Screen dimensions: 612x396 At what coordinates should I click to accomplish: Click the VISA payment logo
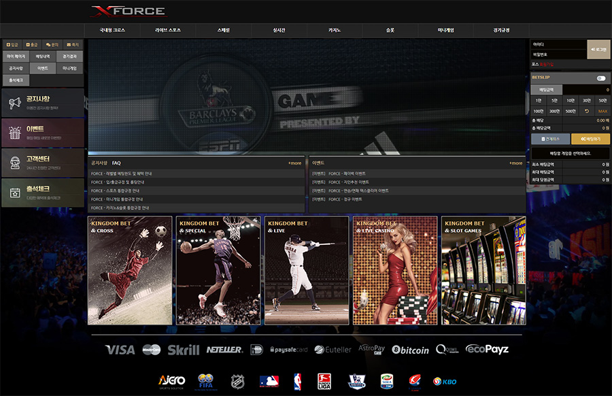click(120, 350)
